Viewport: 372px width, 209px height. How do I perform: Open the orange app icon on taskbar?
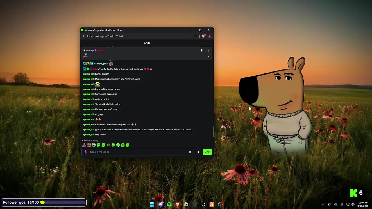212,204
